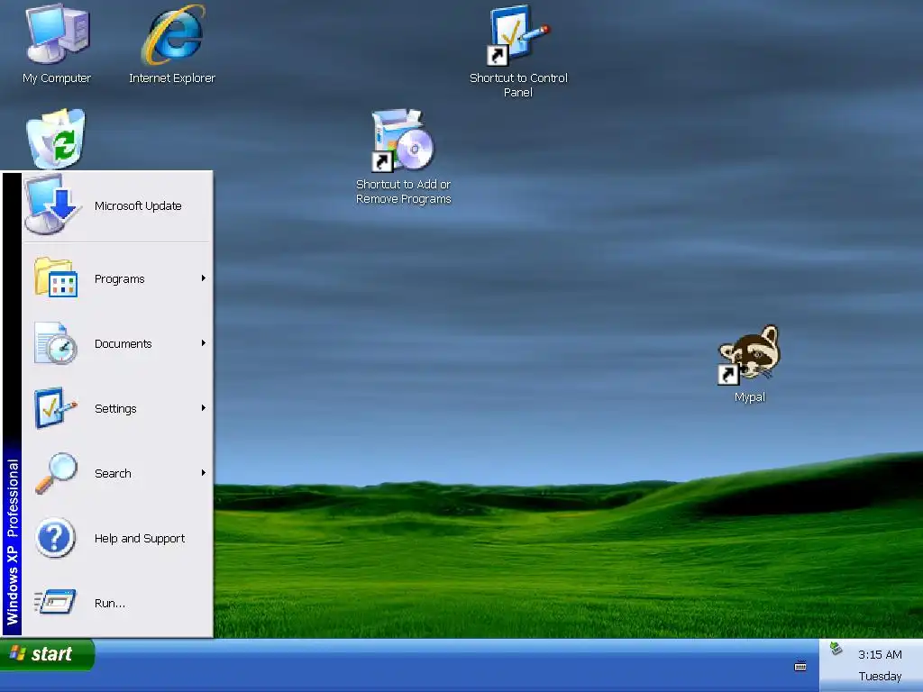Image resolution: width=923 pixels, height=692 pixels.
Task: Select the Settings menu label
Action: click(x=115, y=408)
